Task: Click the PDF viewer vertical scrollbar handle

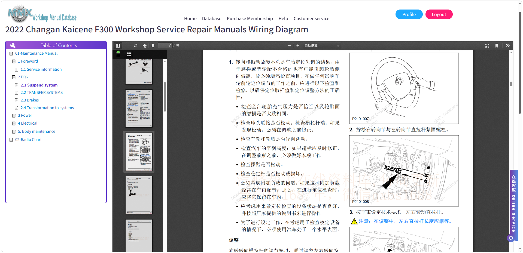Action: pyautogui.click(x=511, y=84)
